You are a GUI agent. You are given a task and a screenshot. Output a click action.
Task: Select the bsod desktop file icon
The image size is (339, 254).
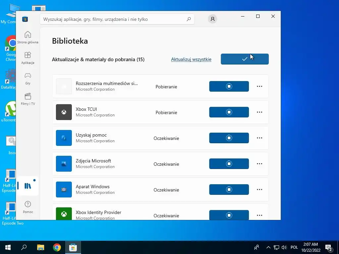coord(11,146)
